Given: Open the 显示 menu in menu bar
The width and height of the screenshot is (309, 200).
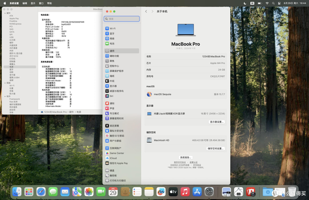Looking at the screenshot, I should coord(33,3).
